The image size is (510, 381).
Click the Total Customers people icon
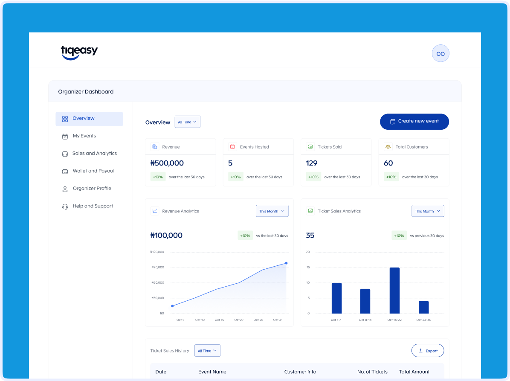[388, 147]
